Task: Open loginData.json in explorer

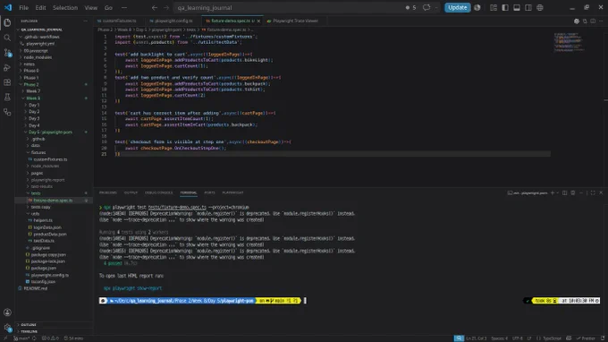Action: (x=47, y=227)
